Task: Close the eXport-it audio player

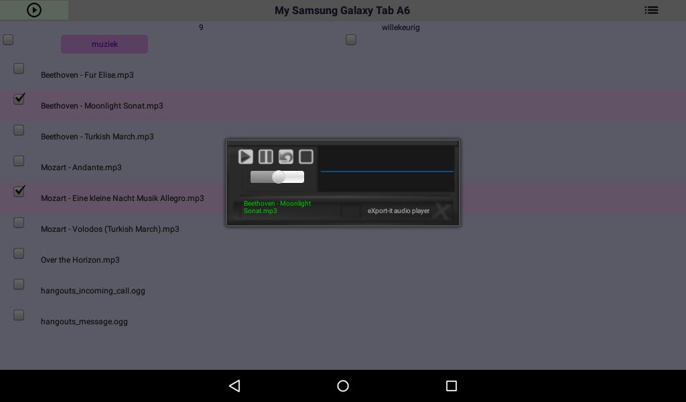Action: coord(441,211)
